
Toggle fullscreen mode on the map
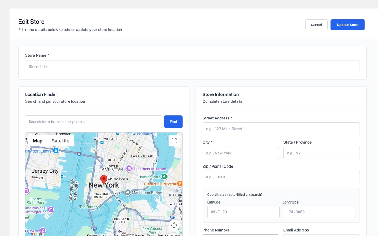[x=174, y=141]
